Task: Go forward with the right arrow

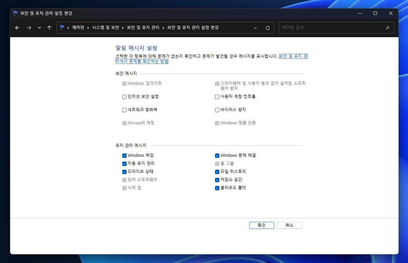Action: (x=29, y=28)
